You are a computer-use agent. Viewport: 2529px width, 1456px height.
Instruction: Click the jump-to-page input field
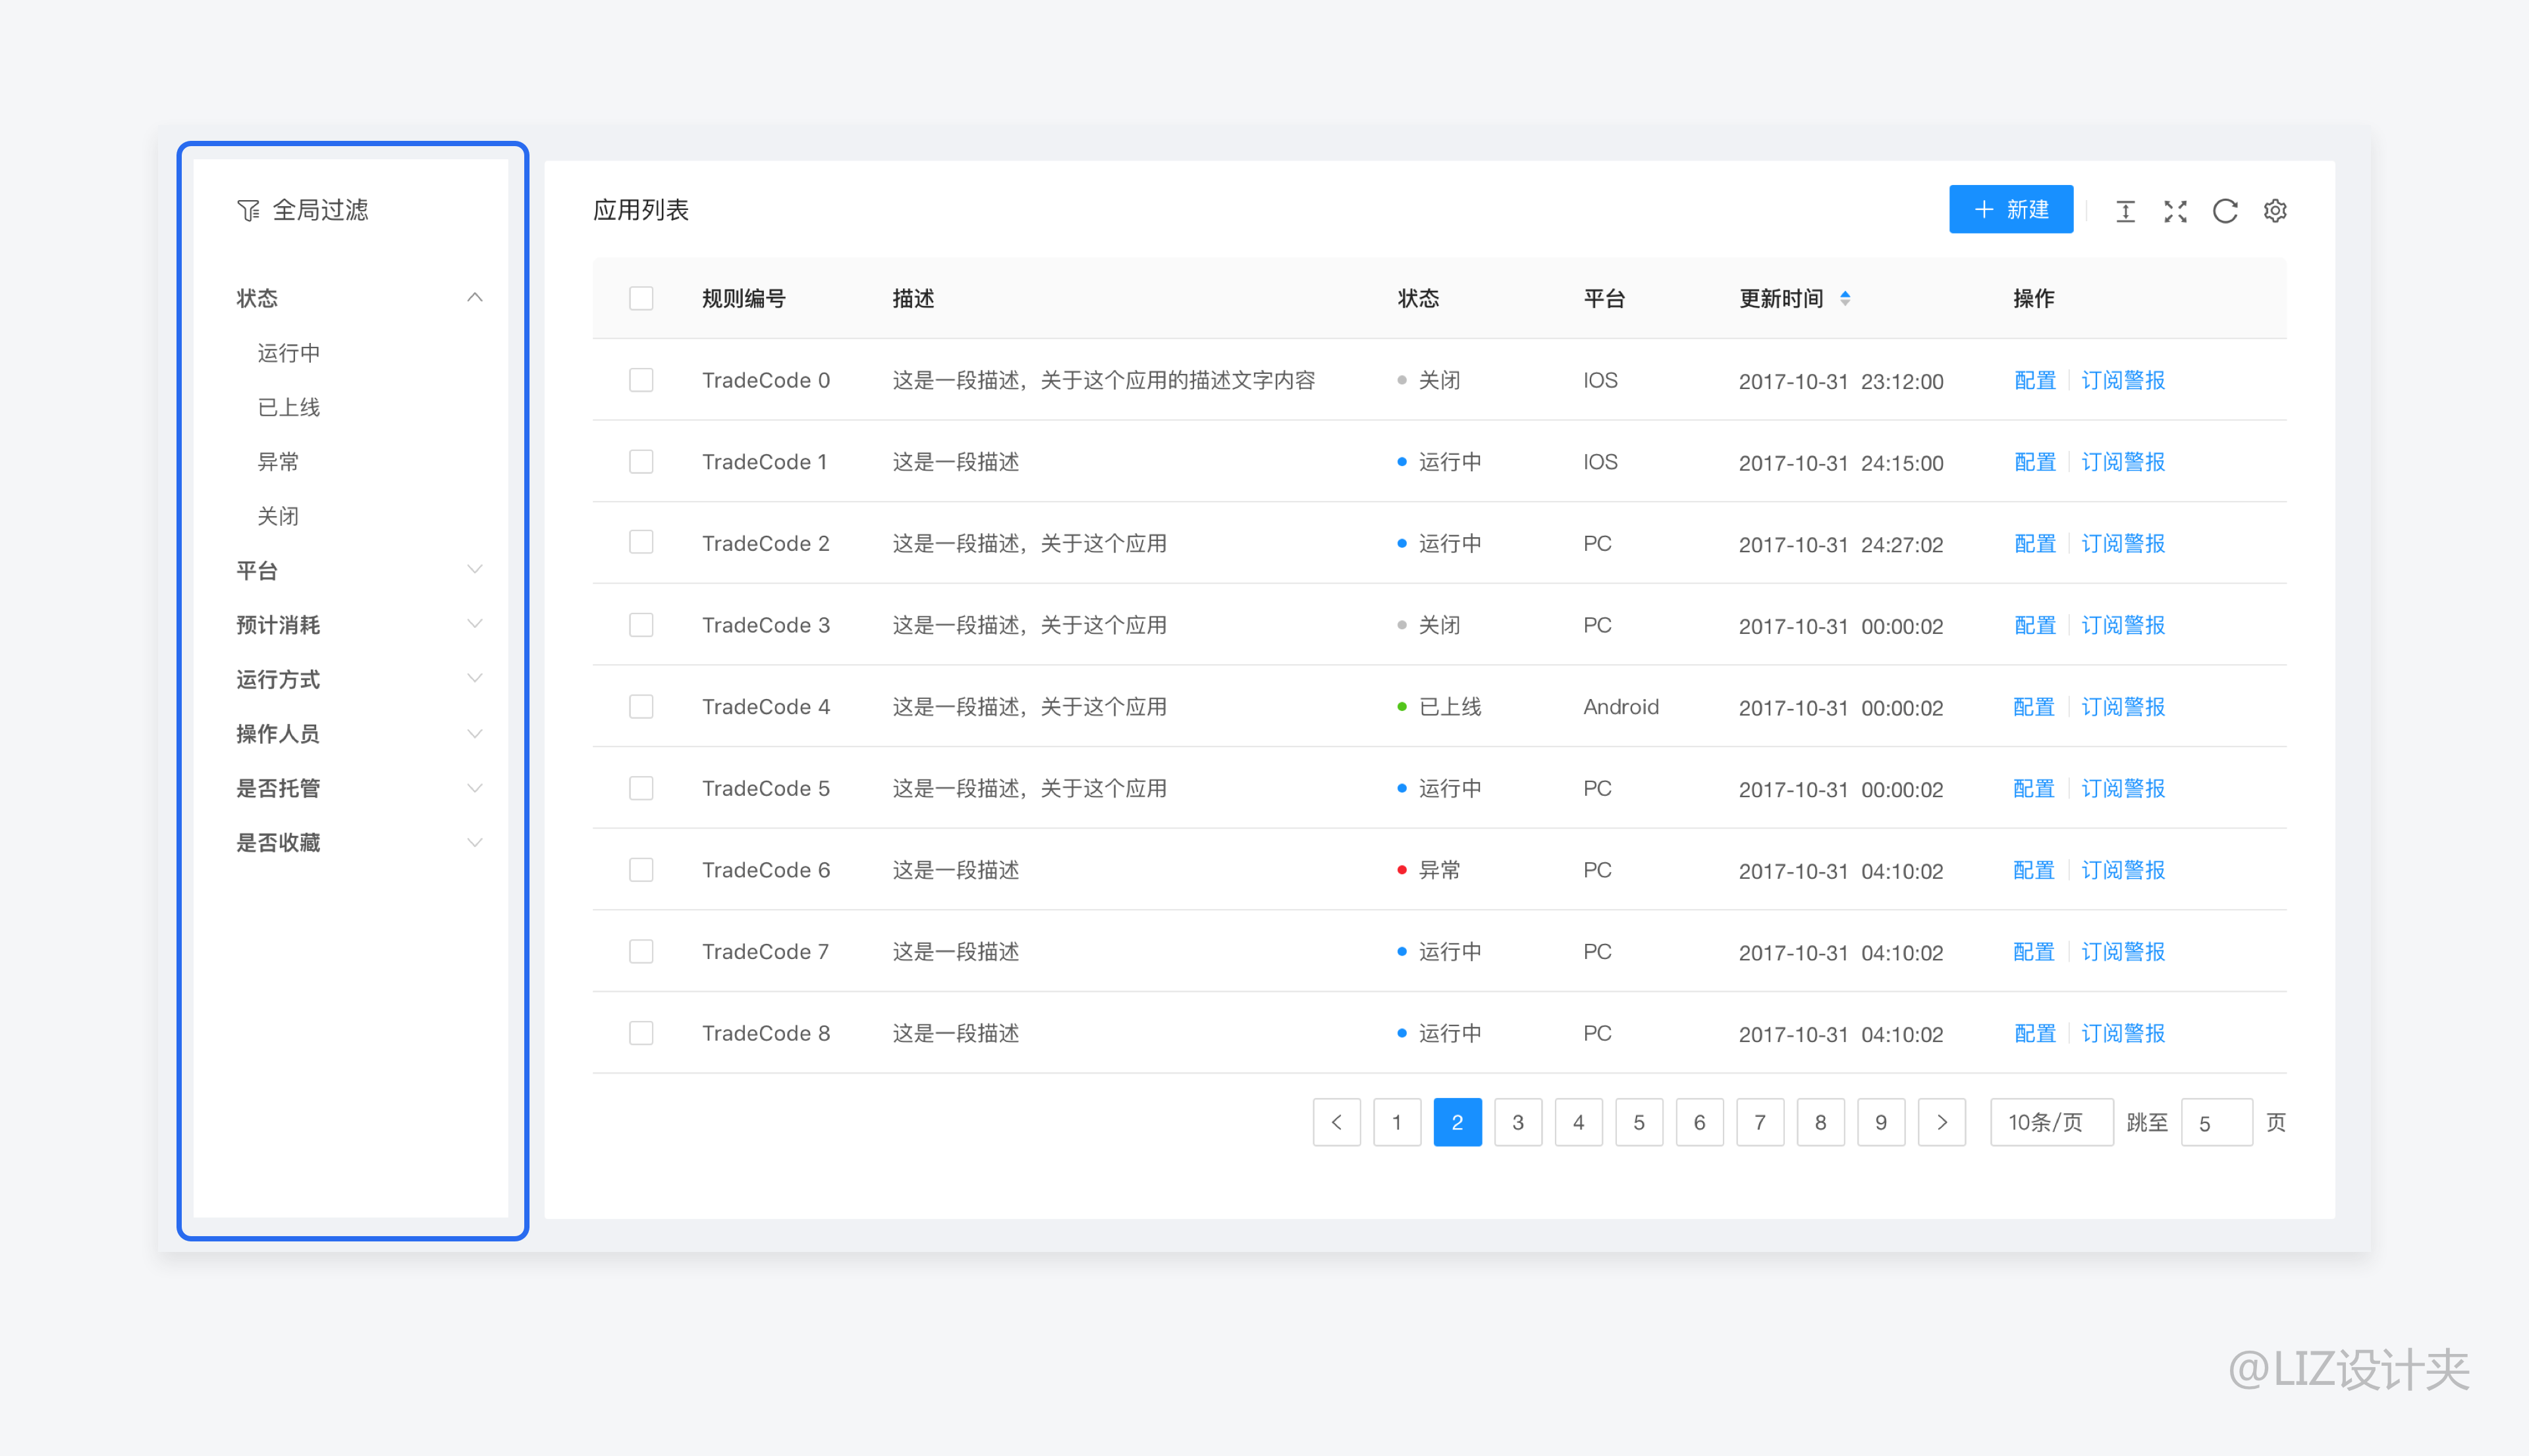coord(2216,1122)
